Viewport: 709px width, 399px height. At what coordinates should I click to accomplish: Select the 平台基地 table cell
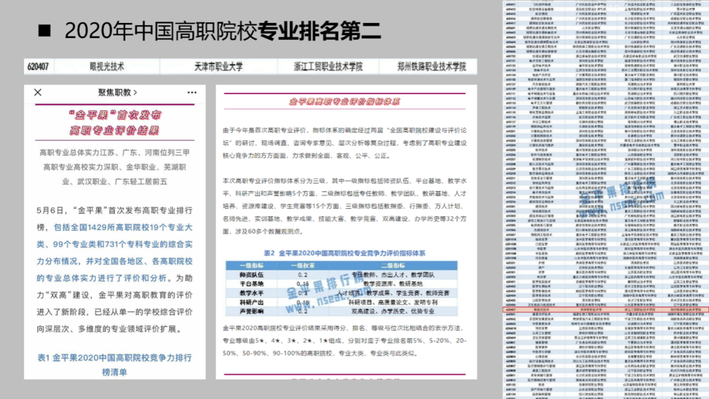251,283
